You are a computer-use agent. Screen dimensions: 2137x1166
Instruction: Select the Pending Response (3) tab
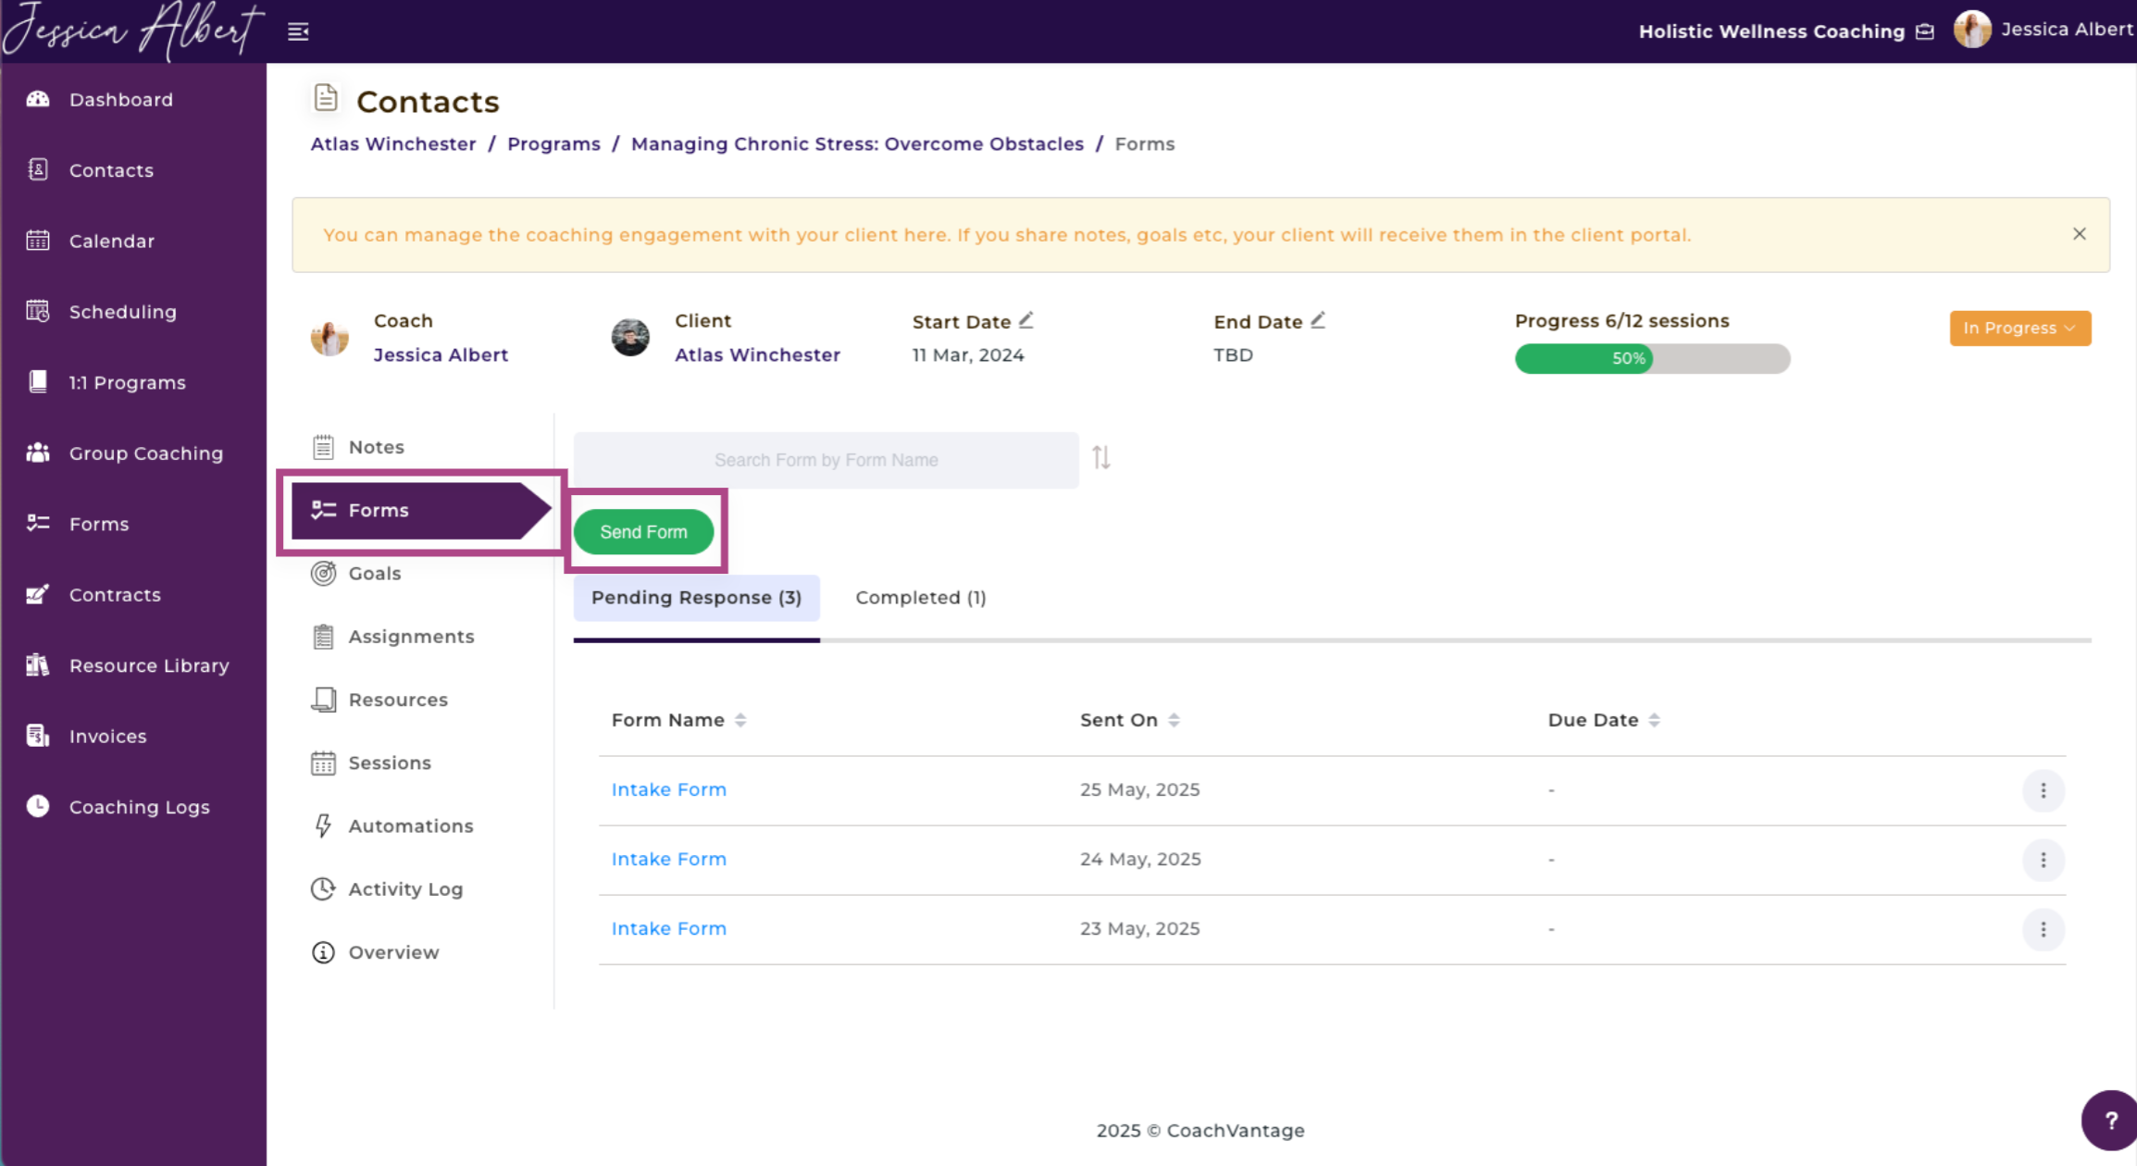(x=696, y=598)
